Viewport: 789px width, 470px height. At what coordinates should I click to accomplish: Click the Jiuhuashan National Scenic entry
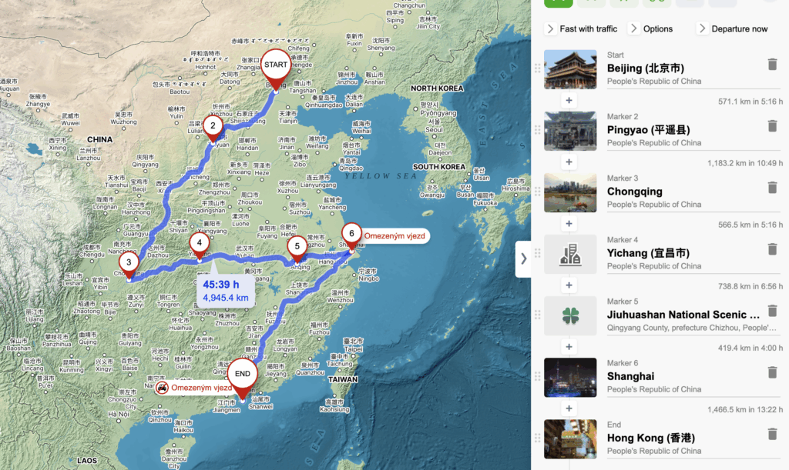pyautogui.click(x=683, y=315)
